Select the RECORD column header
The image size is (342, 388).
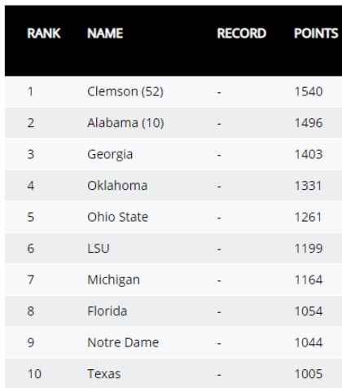click(x=242, y=33)
